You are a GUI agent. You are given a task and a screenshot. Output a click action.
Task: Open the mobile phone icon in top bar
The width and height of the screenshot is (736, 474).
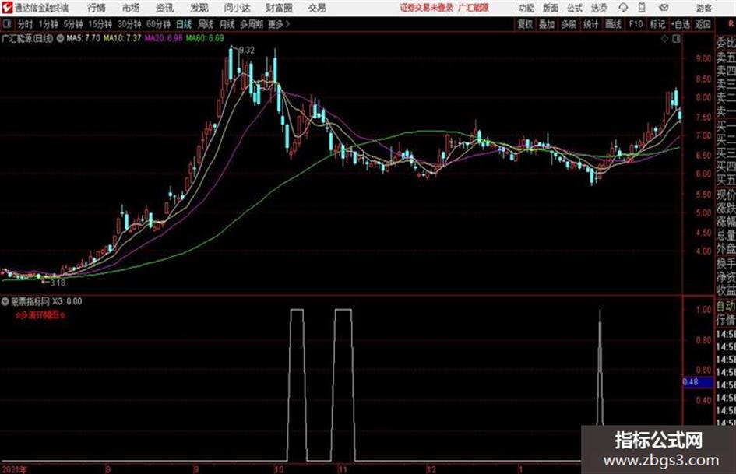point(642,8)
